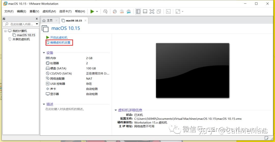Click the 网络适配器 network adapter icon
Image resolution: width=275 pixels, height=142 pixels.
tap(48, 78)
